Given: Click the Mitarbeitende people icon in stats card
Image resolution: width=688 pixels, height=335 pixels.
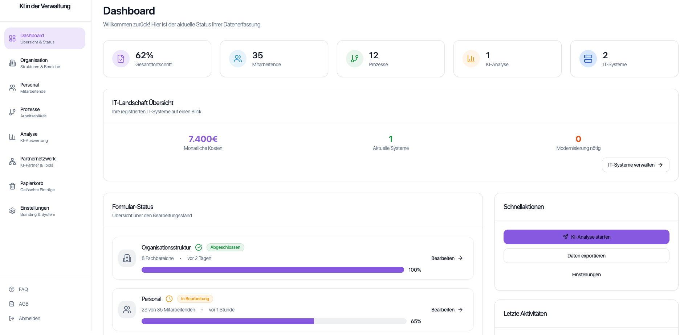Looking at the screenshot, I should [x=238, y=59].
